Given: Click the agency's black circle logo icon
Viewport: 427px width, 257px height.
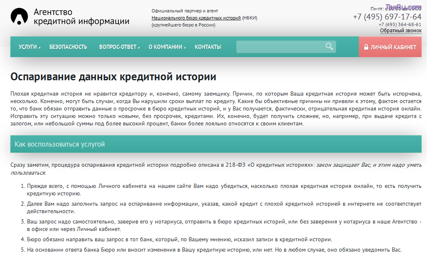Looking at the screenshot, I should pos(19,17).
